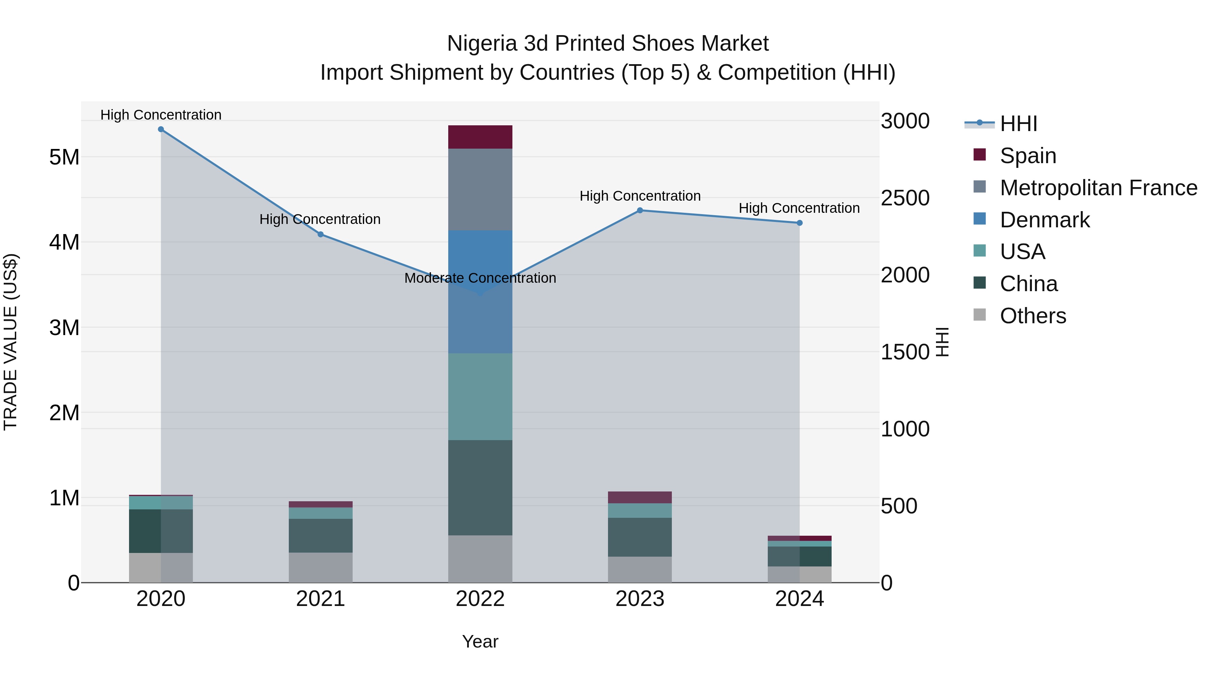This screenshot has height=684, width=1216.
Task: Click the 'High Concentration' label above 2020
Action: click(x=161, y=115)
